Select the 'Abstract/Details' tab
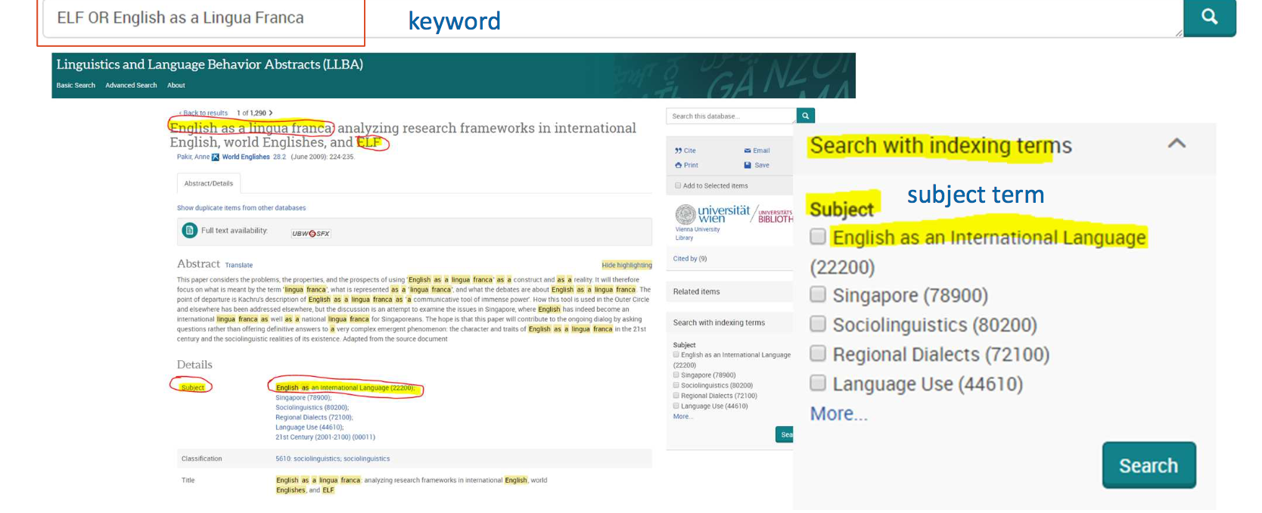Screen dimensions: 1262x513 point(209,183)
